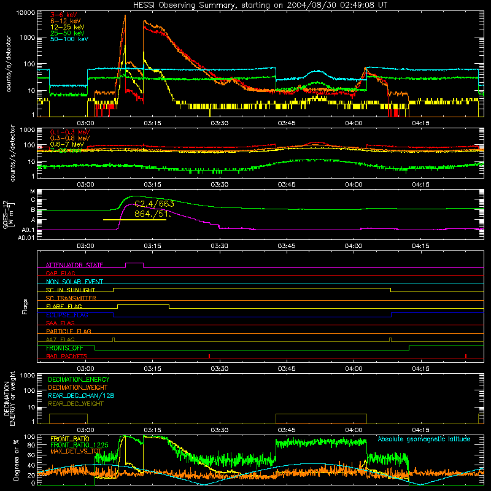The height and width of the screenshot is (491, 491).
Task: Click the 10000 y-axis value in the top panel
Action: pyautogui.click(x=25, y=13)
